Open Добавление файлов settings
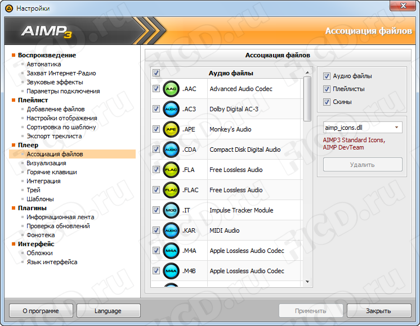The height and width of the screenshot is (326, 420). [55, 109]
